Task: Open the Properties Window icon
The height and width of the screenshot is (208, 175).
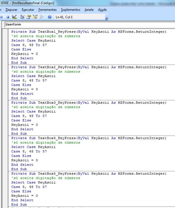Action: [x=29, y=17]
